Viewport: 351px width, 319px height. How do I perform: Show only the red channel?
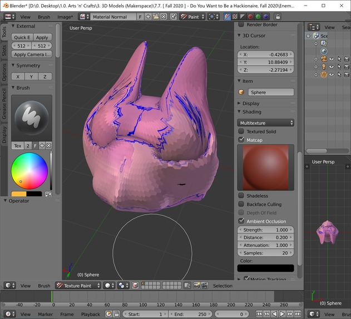[250, 17]
